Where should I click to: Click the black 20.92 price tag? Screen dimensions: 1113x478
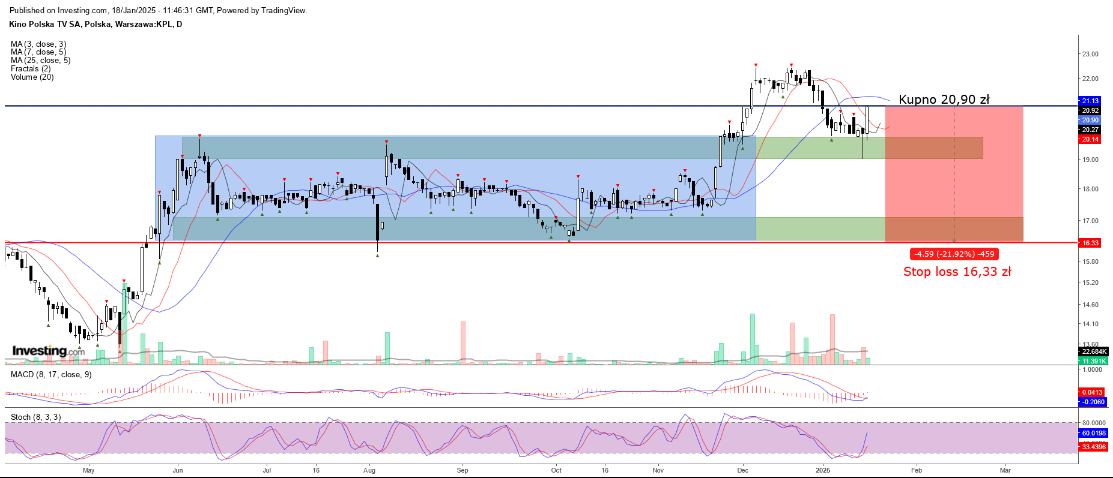pyautogui.click(x=1090, y=110)
